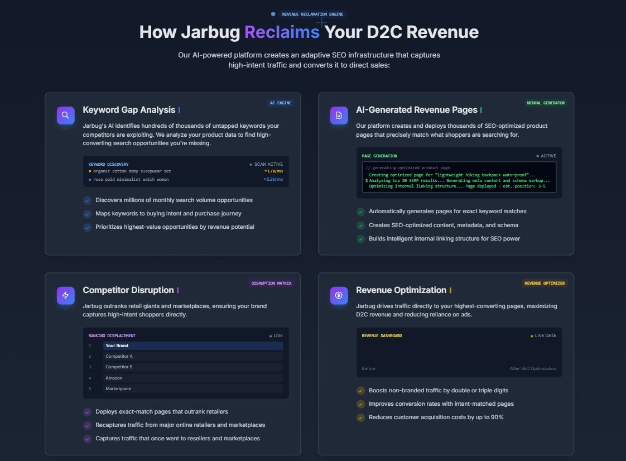This screenshot has width=626, height=461.
Task: Click checkmark icon beside "Improves conversion rates"
Action: tap(360, 404)
